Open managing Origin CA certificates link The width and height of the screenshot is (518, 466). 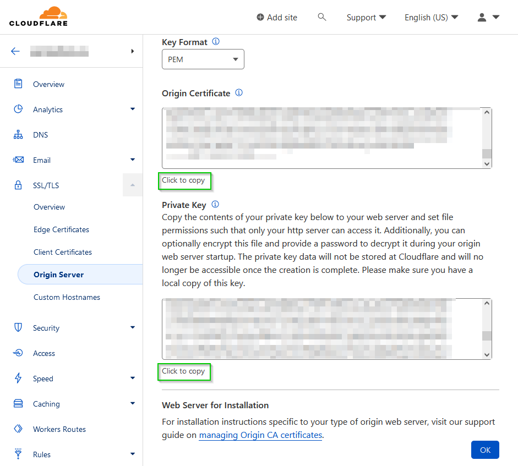260,435
